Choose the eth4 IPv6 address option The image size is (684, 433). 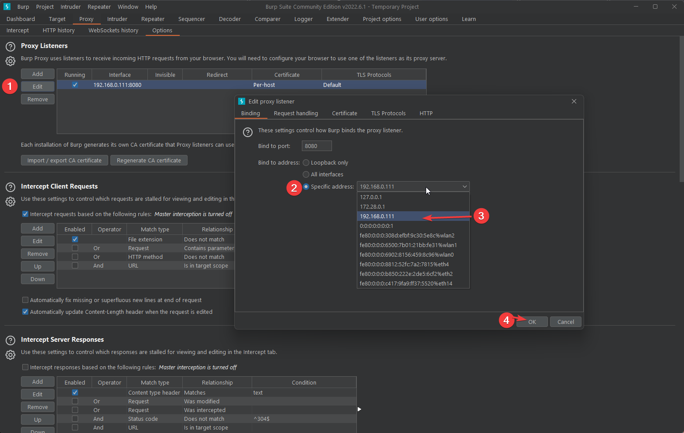[413, 264]
